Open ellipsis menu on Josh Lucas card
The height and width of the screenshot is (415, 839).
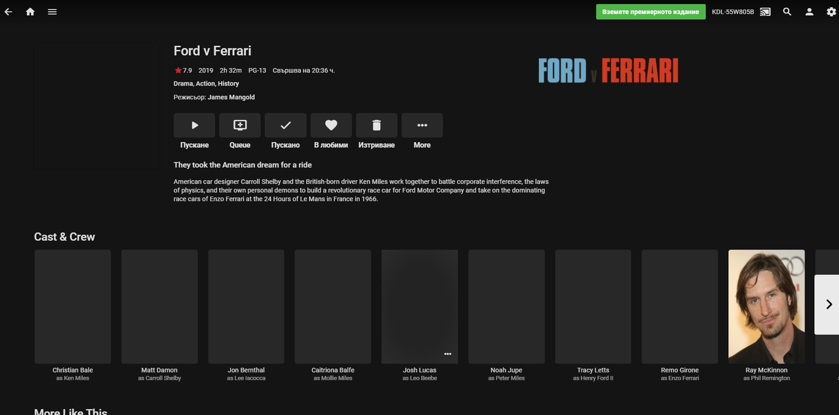click(448, 354)
